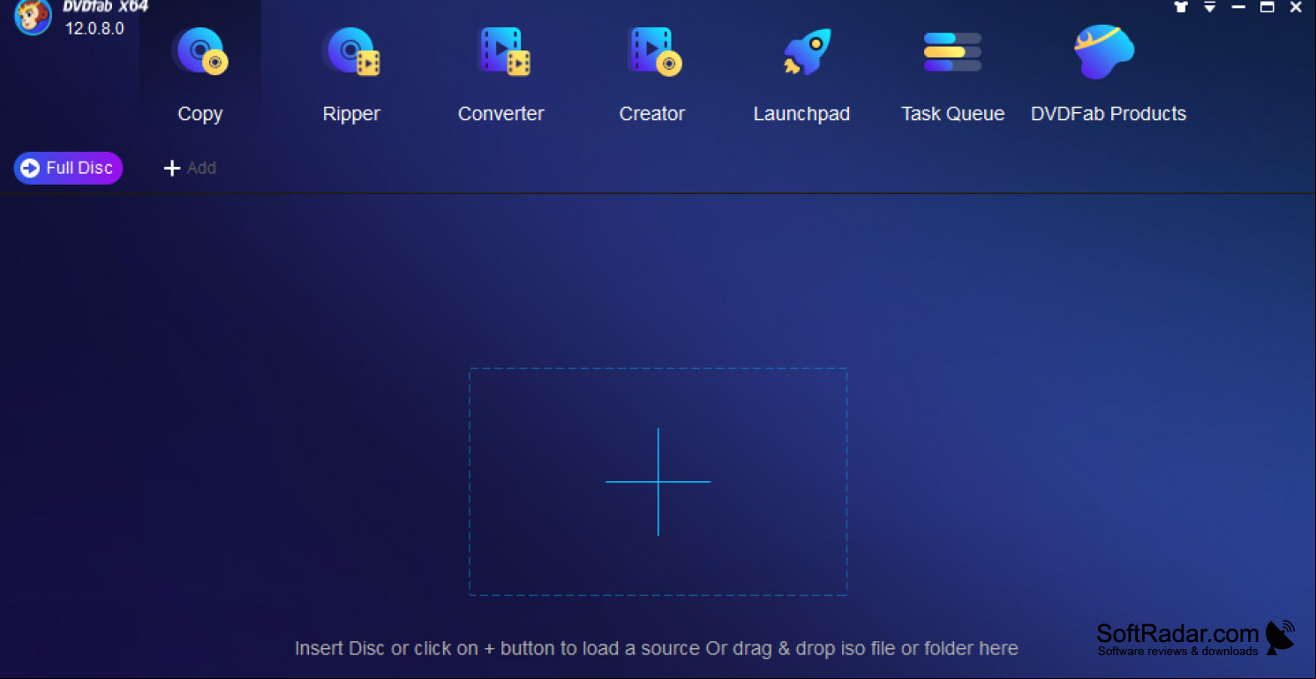
Task: Click the Full Disc mode button
Action: (68, 168)
